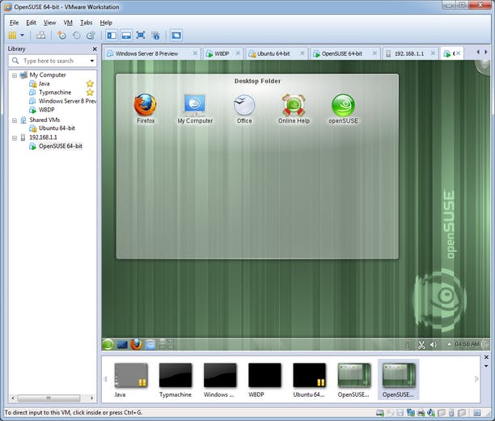
Task: Click the Klipper scissors tray icon
Action: (x=421, y=345)
